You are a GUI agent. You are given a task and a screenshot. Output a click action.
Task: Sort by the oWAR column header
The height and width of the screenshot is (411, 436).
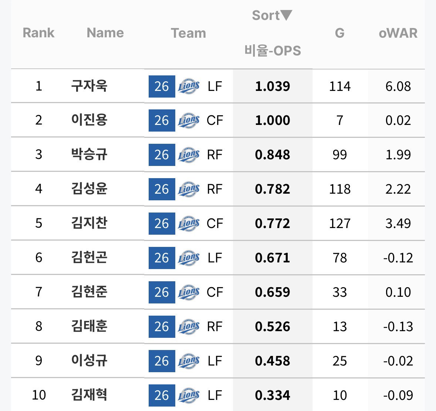[x=398, y=33]
